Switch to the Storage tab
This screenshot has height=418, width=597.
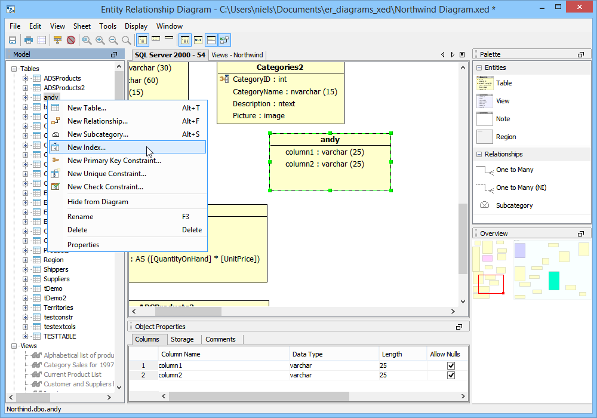182,340
